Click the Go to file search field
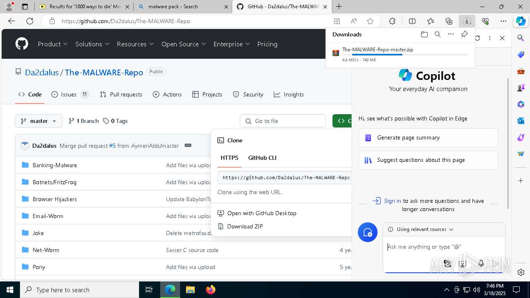The width and height of the screenshot is (530, 298). coord(283,121)
